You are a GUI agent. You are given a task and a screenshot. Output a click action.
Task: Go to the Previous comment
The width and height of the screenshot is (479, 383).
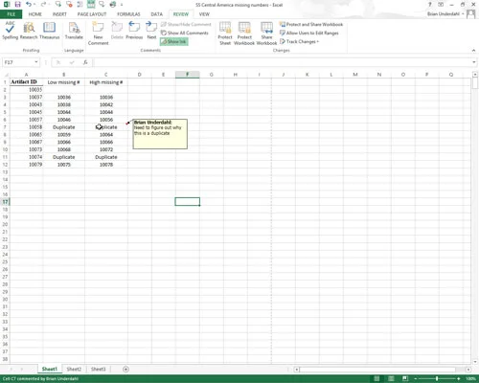tap(134, 31)
